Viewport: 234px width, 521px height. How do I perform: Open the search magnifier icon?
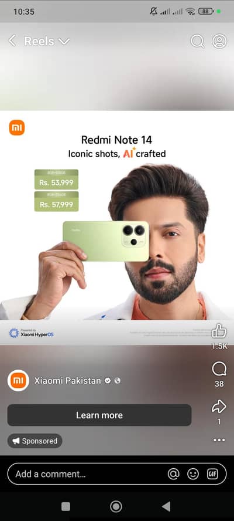click(x=198, y=41)
